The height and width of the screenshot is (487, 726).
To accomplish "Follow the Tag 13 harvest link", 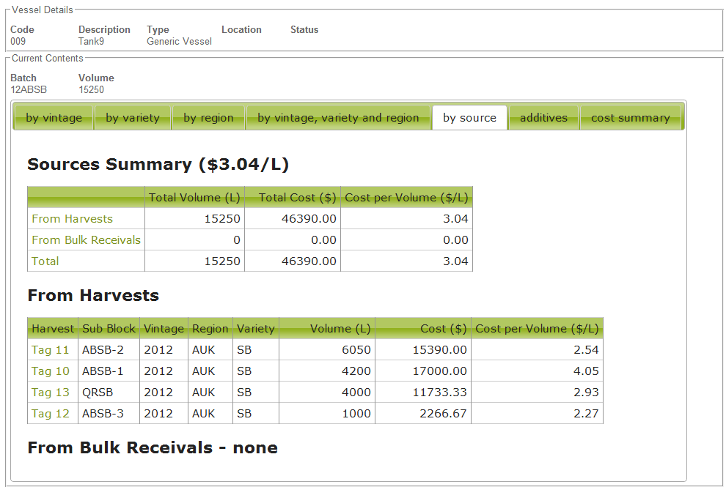I will pyautogui.click(x=50, y=393).
